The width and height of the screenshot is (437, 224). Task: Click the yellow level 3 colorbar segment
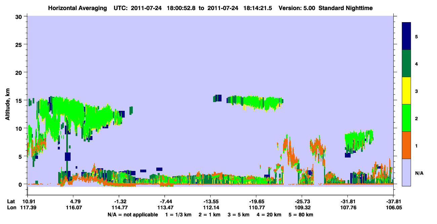pos(407,90)
